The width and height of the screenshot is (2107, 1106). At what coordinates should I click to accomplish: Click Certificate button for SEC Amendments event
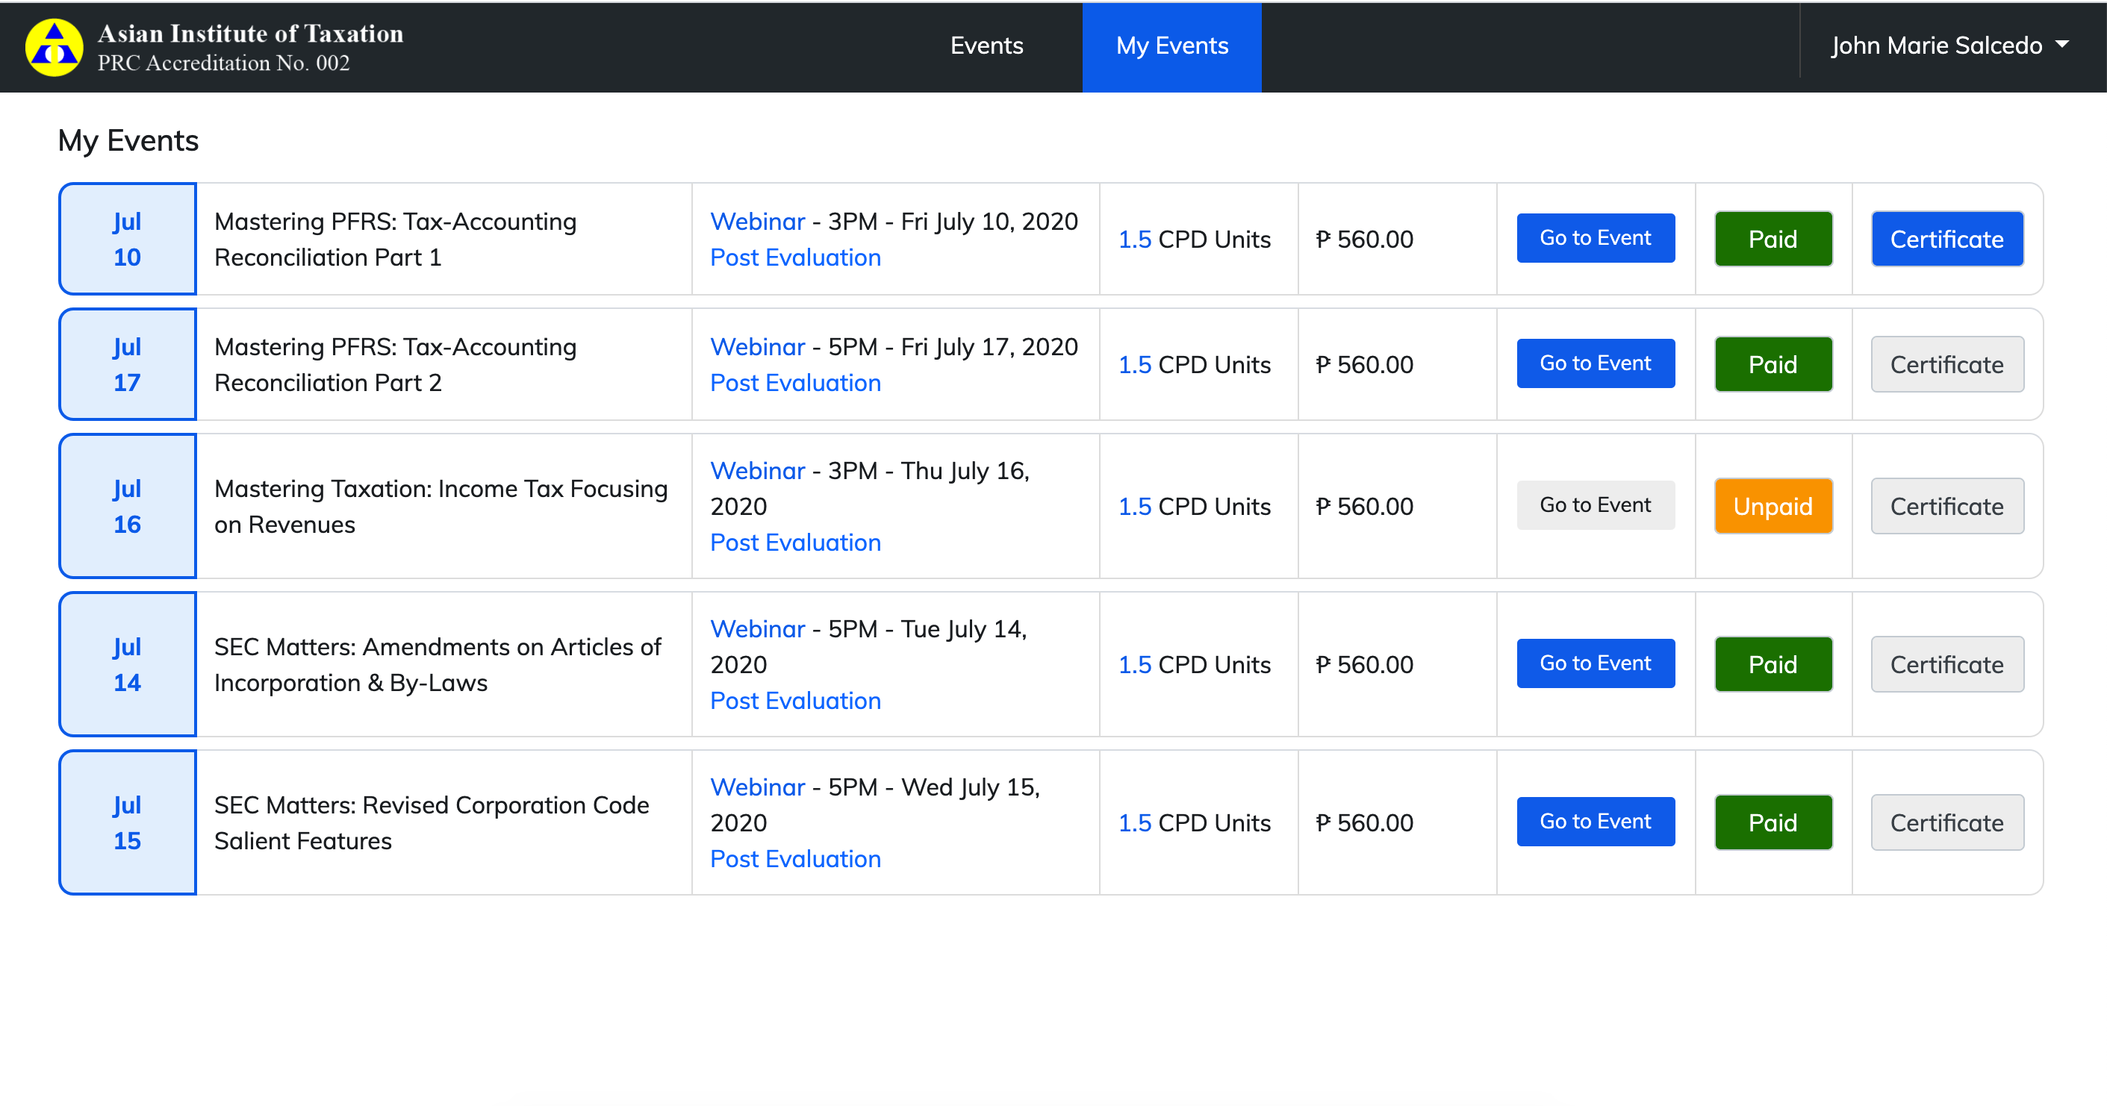tap(1946, 665)
